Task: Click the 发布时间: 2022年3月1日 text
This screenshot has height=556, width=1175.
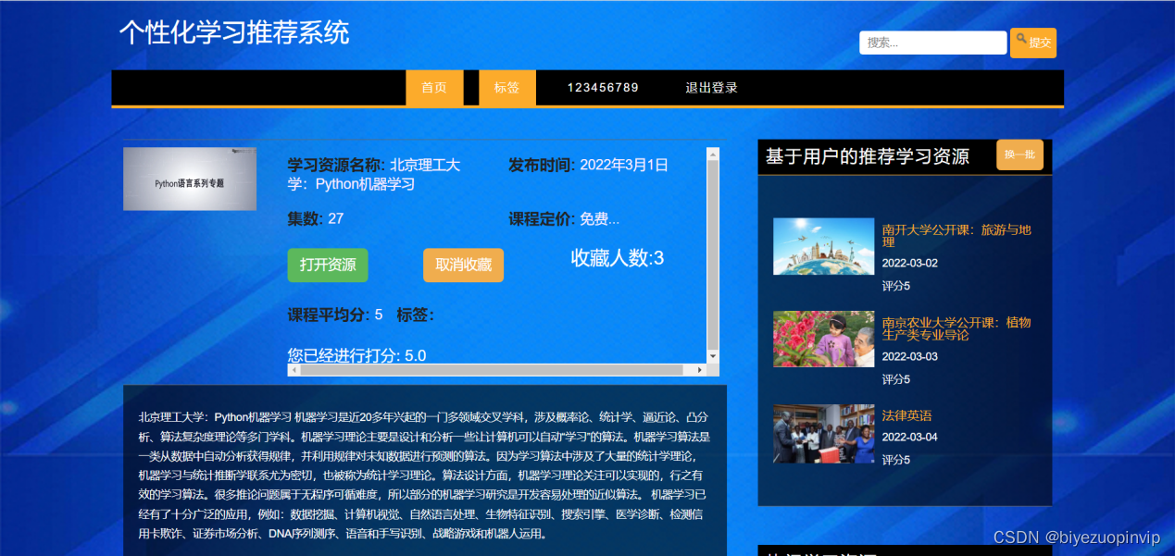Action: [588, 166]
